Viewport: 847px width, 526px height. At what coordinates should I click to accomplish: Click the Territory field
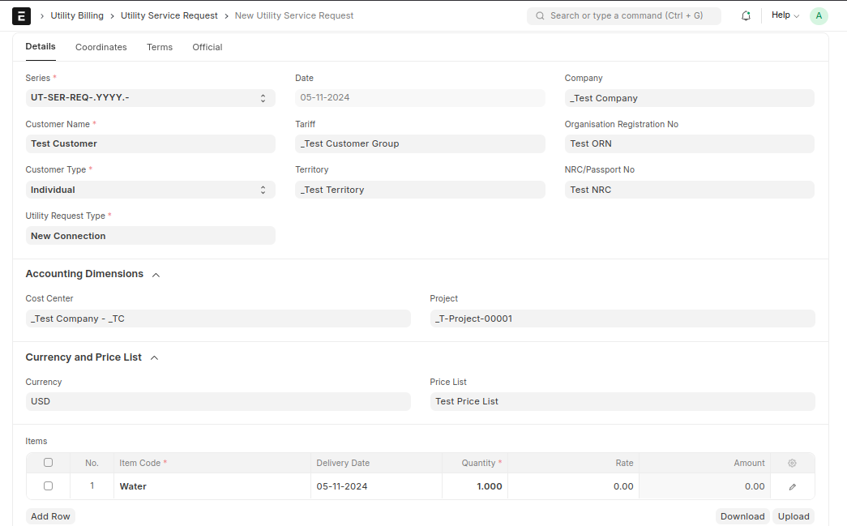pyautogui.click(x=420, y=190)
